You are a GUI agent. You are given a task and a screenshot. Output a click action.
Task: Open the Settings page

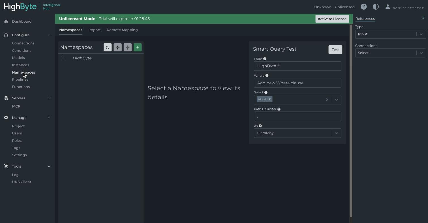(19, 155)
